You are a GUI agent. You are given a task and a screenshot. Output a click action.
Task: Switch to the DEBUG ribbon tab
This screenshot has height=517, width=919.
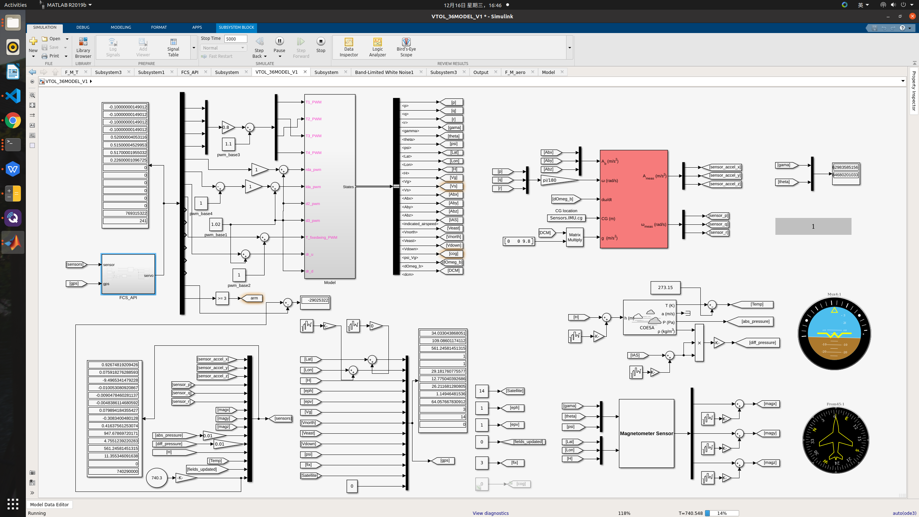point(83,27)
